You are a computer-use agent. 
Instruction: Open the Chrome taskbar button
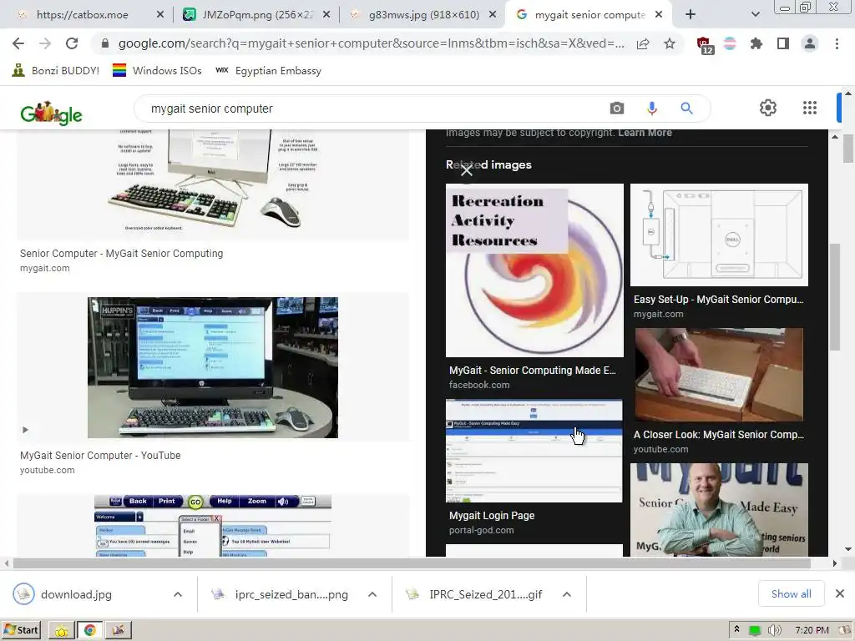coord(89,630)
